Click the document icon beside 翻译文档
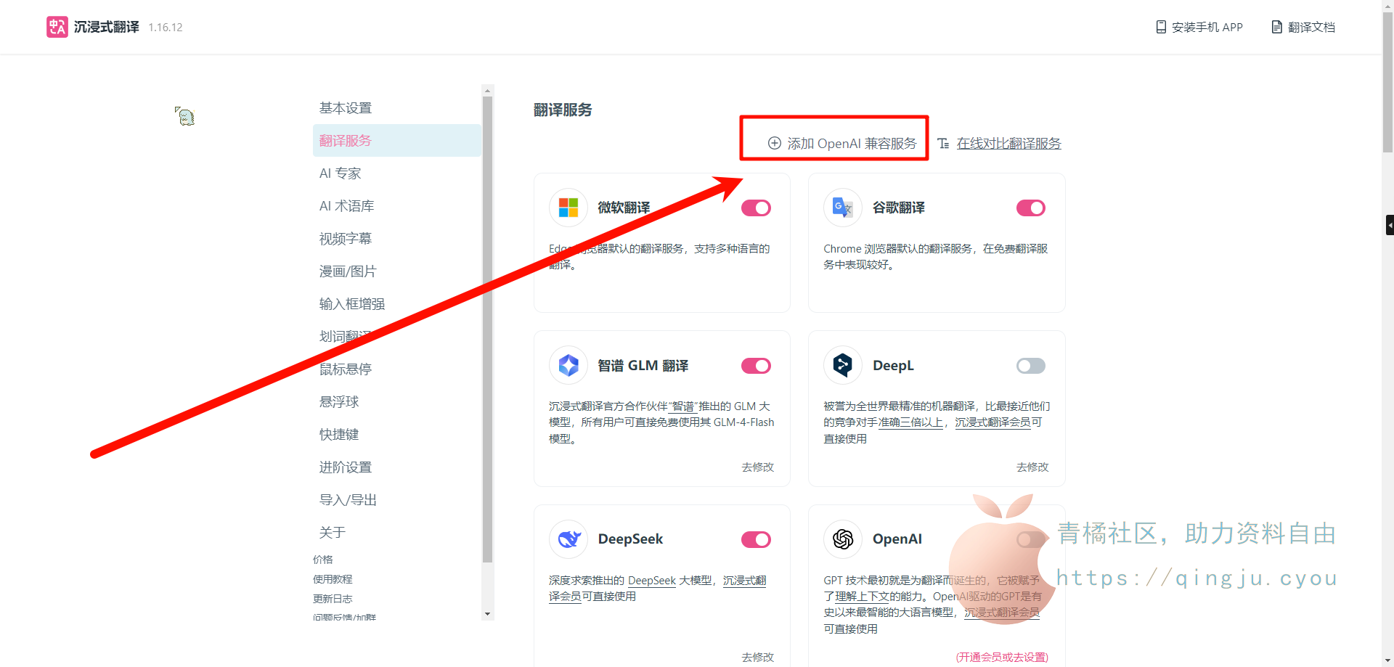This screenshot has width=1394, height=667. (x=1276, y=27)
